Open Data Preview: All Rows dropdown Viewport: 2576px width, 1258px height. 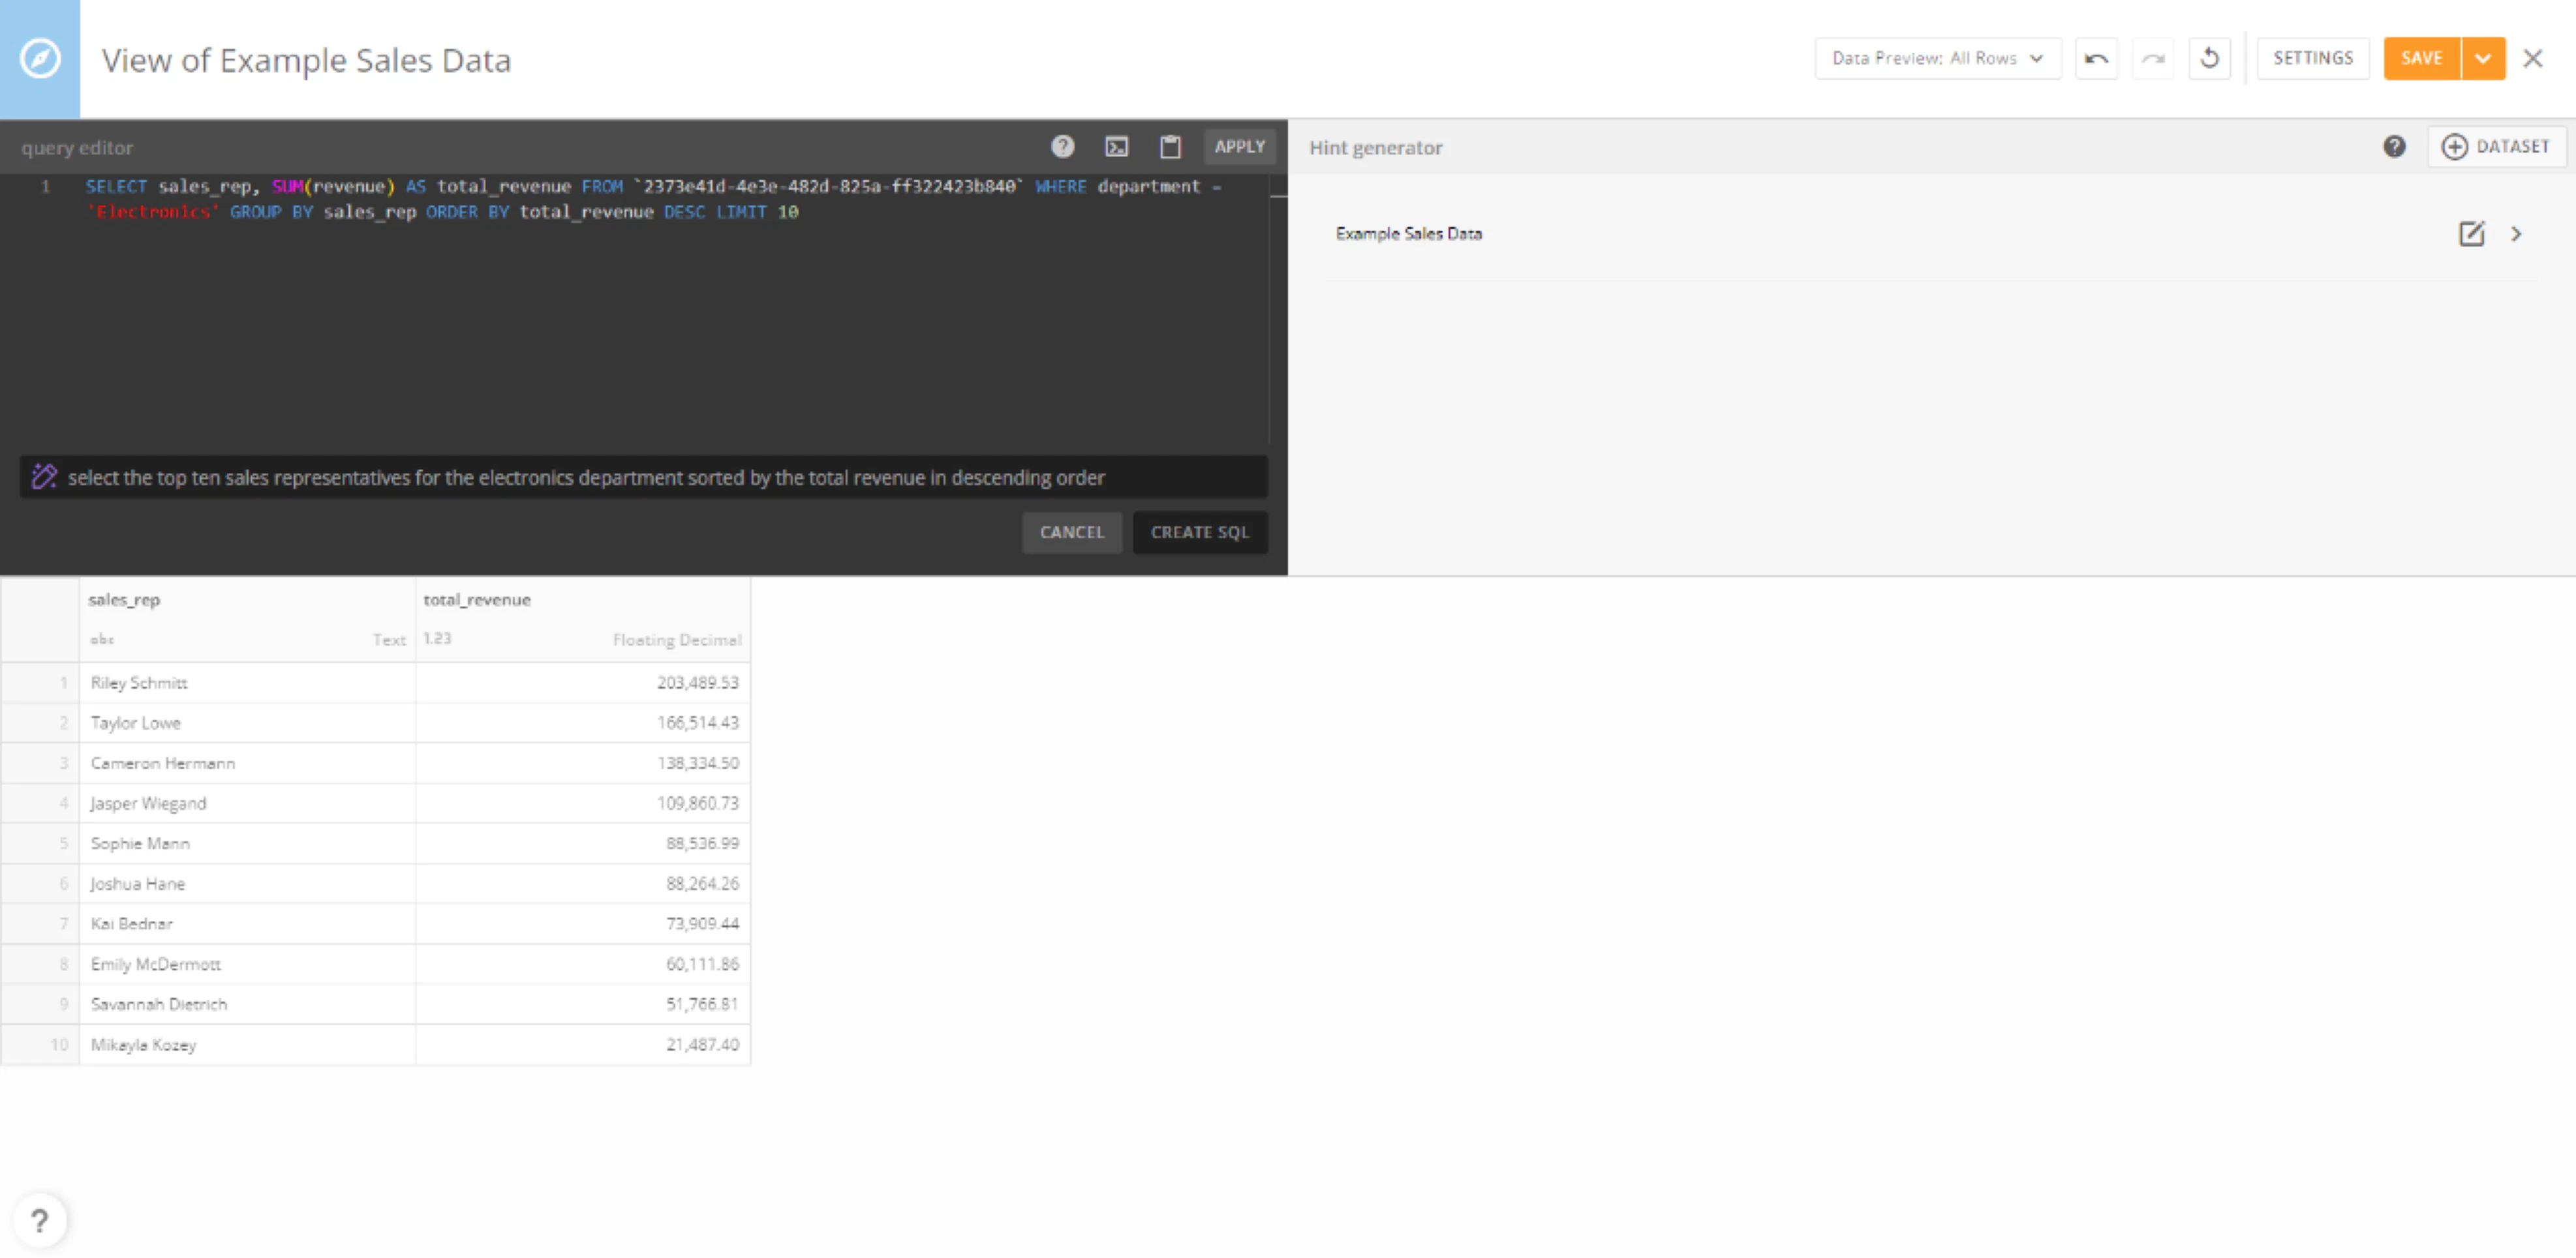click(x=1937, y=58)
